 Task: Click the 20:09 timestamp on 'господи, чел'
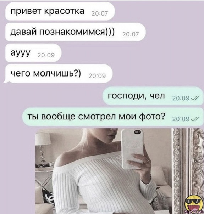[181, 98]
